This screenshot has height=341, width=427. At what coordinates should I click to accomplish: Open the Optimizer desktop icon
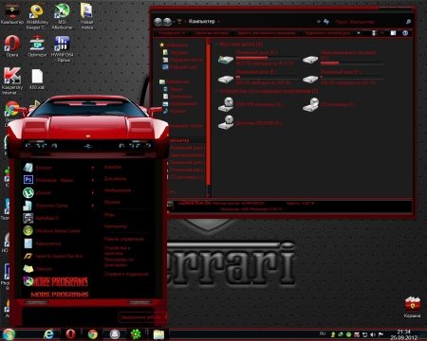point(37,46)
